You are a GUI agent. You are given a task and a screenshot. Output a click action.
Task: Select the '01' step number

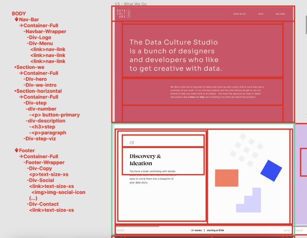[132, 143]
